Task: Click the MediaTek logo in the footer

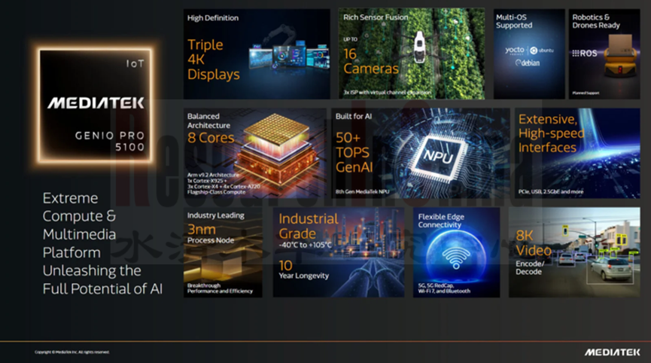Action: (x=613, y=352)
